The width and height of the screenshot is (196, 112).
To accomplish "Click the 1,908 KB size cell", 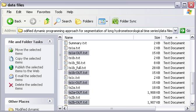I will [x=154, y=93].
